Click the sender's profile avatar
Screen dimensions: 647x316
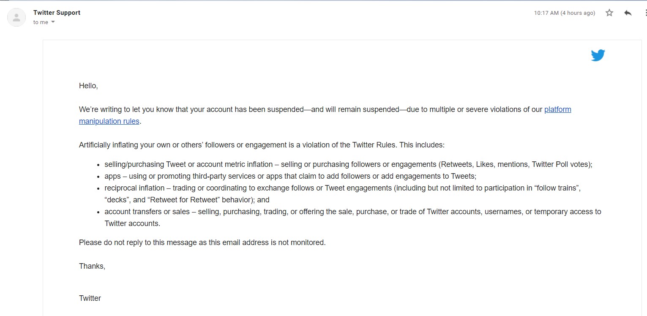click(16, 18)
